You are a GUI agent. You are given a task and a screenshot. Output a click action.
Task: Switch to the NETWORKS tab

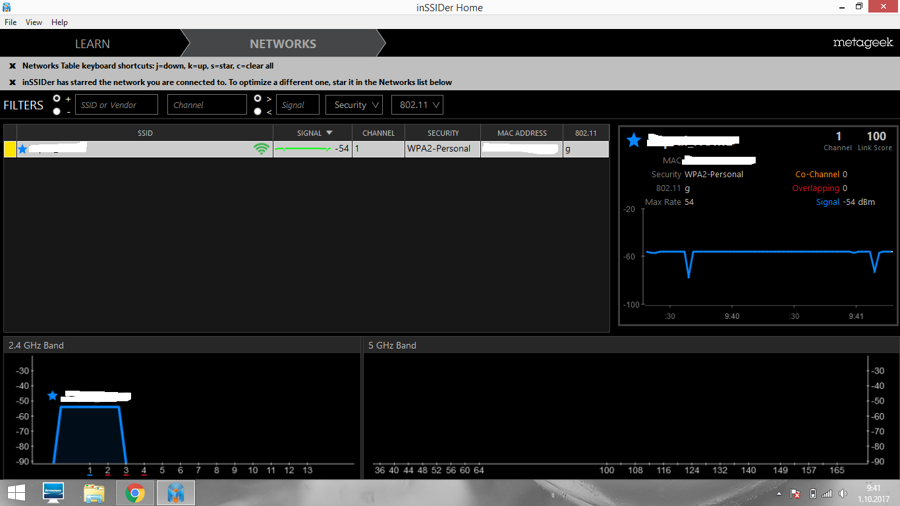[x=283, y=43]
